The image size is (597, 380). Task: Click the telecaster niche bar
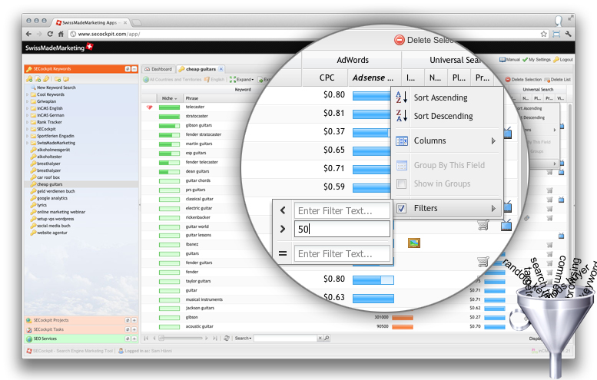click(169, 107)
